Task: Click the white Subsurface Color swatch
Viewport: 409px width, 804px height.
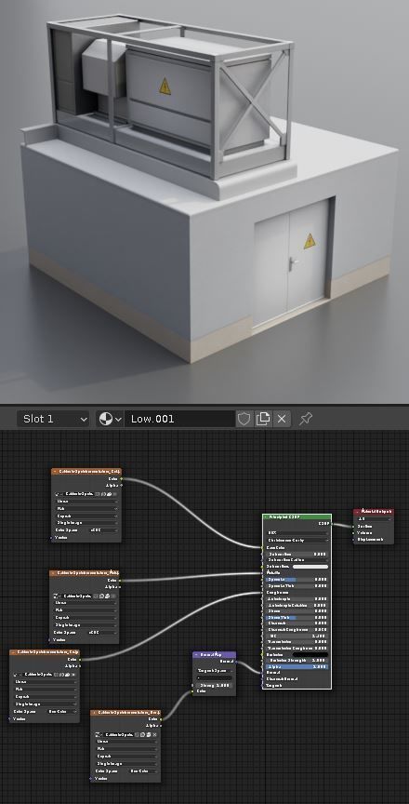Action: pos(310,567)
